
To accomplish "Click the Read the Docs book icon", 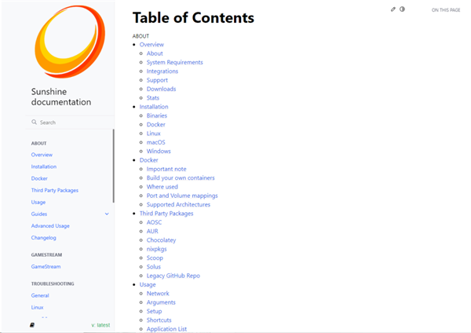I will 32,324.
